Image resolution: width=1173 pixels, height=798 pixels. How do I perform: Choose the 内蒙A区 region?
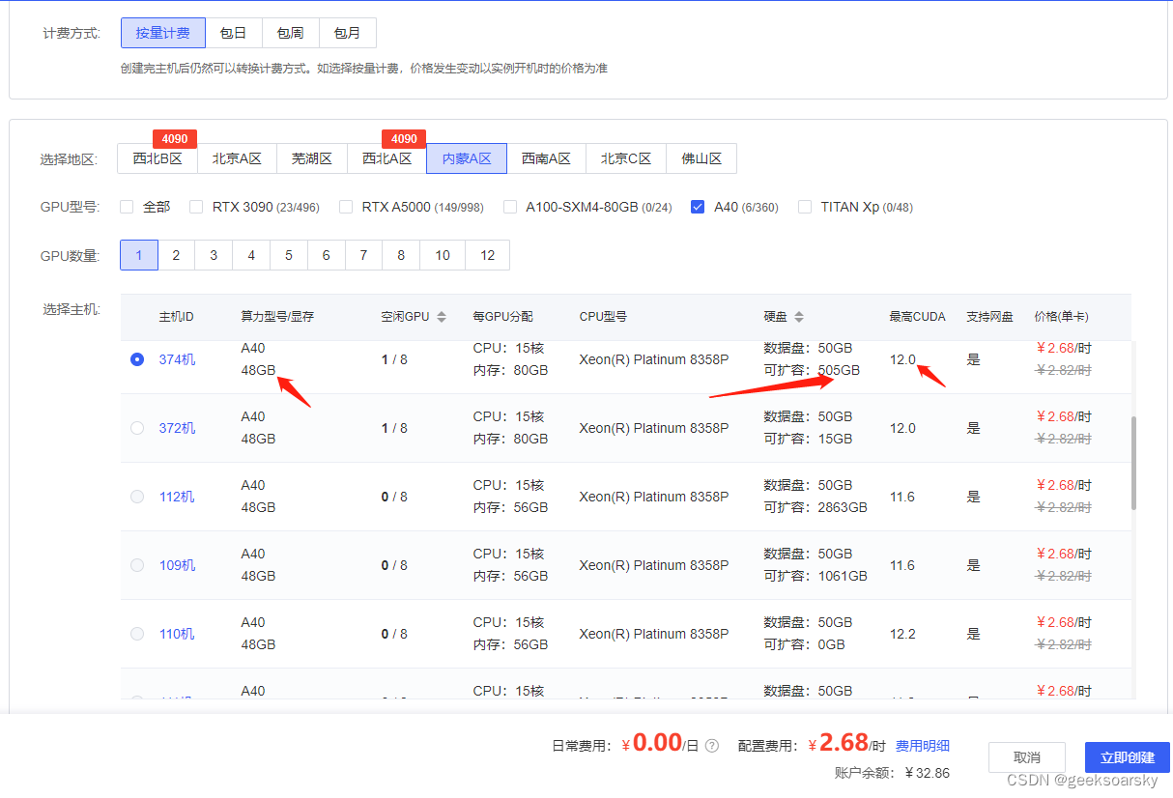tap(467, 158)
